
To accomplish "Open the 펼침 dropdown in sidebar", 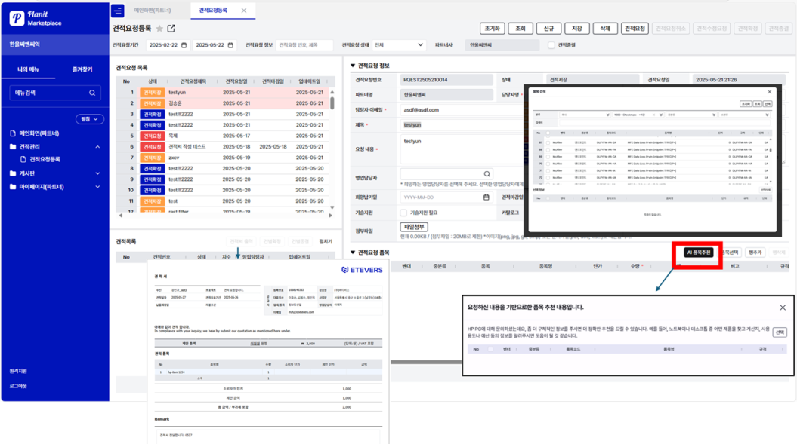I will tap(90, 119).
